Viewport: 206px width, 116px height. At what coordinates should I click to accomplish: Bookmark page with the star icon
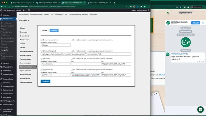(x=126, y=6)
